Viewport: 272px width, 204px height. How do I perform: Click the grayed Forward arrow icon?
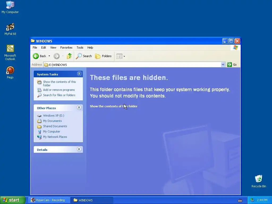click(57, 56)
